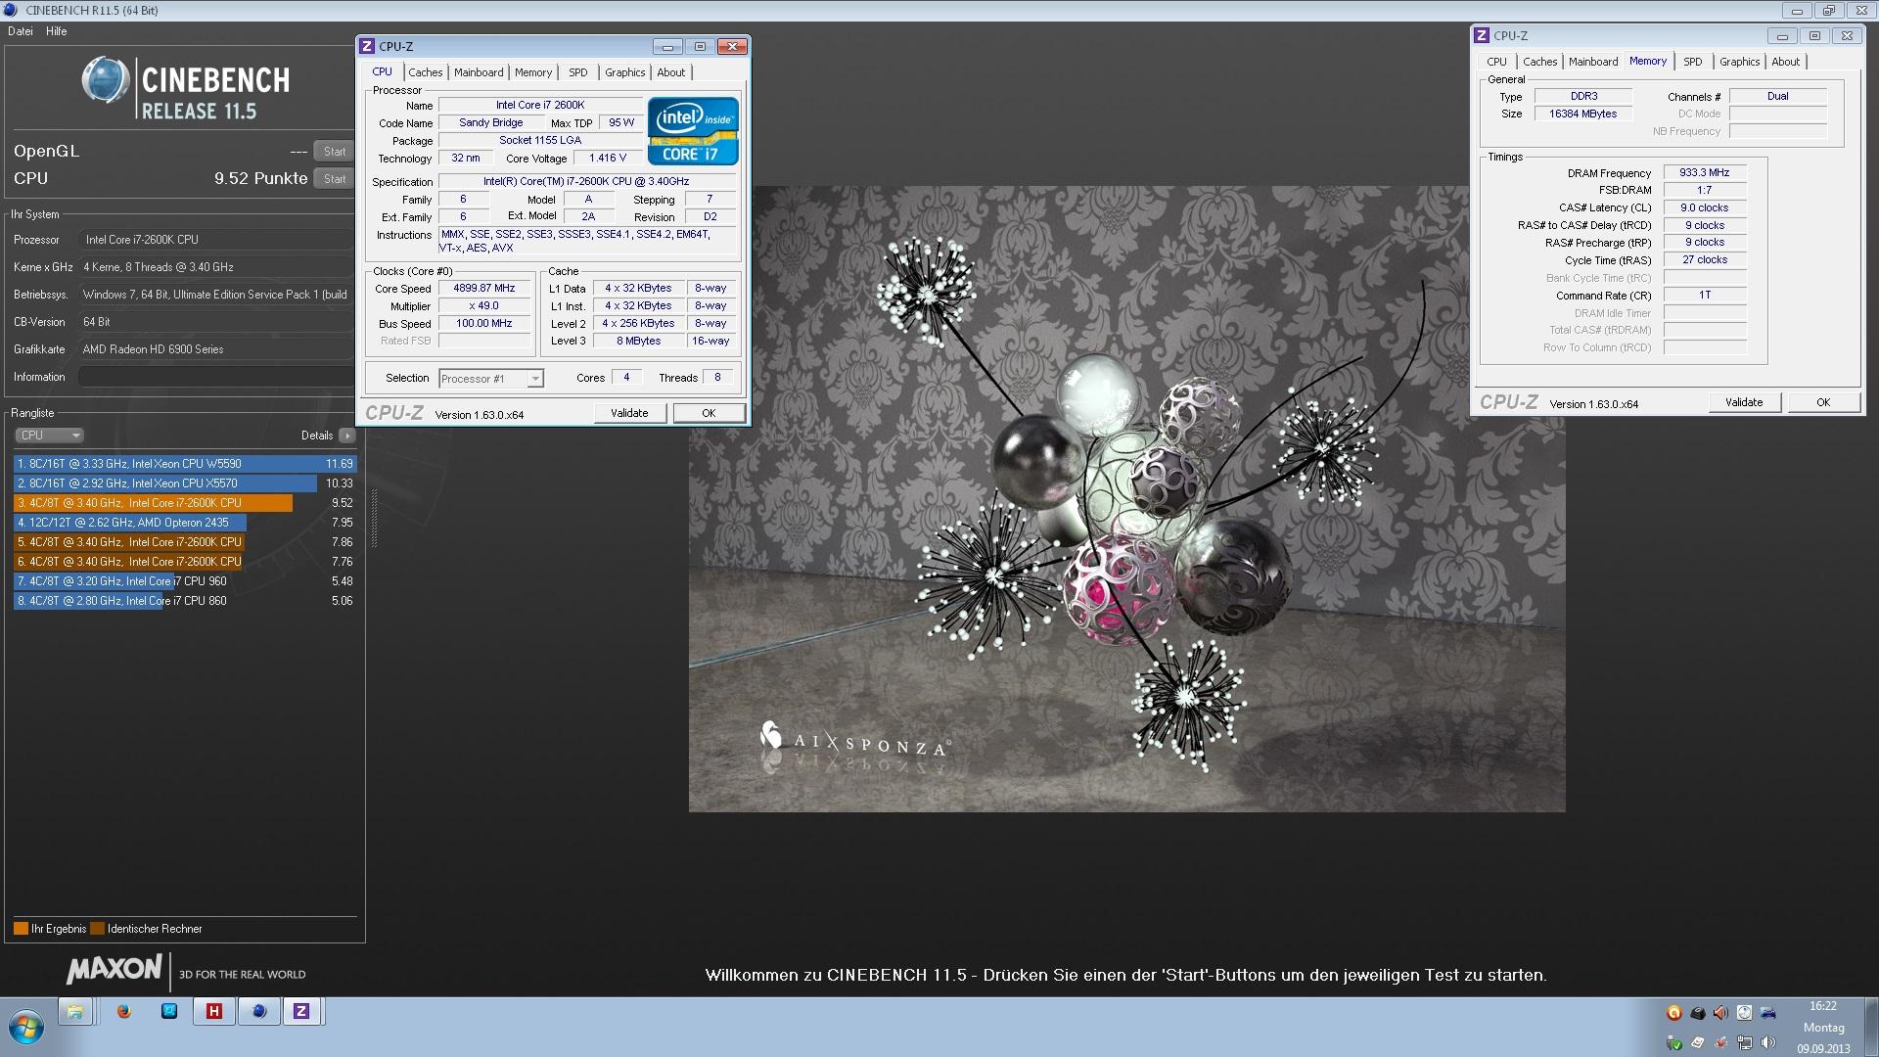Switch to Graphics tab in left CPU-Z
This screenshot has height=1057, width=1879.
(x=624, y=72)
